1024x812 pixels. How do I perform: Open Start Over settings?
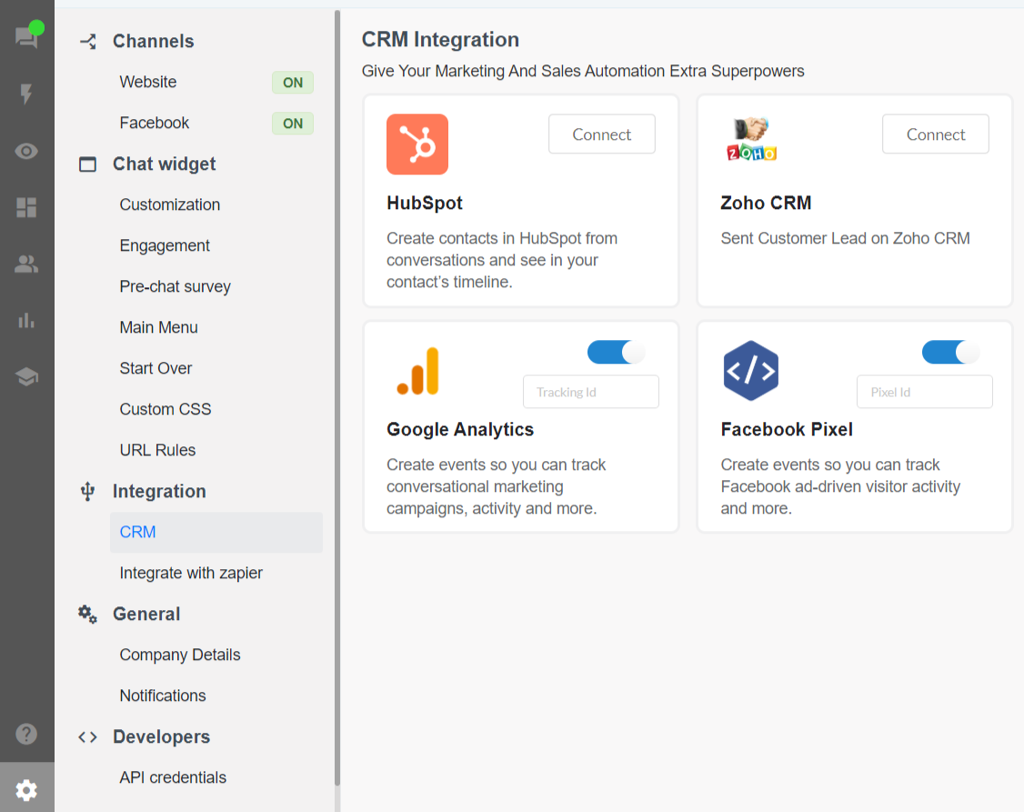tap(156, 369)
